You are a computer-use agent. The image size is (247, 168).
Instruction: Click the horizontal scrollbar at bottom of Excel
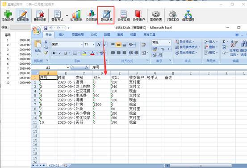201,166
